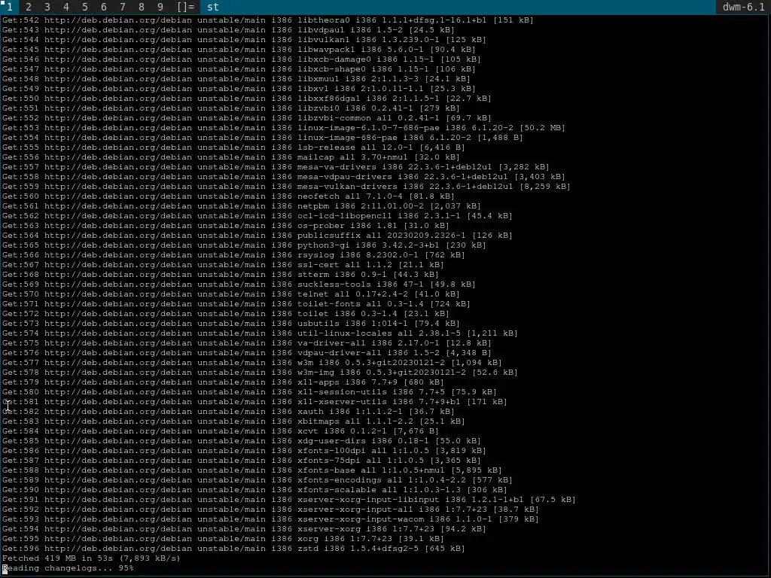Click the x11-session-utils package line

pos(249,391)
